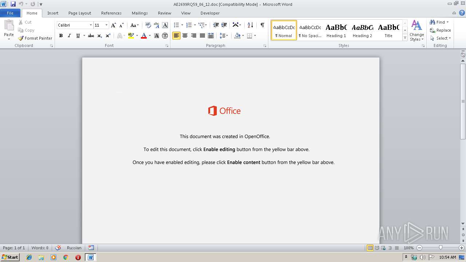The width and height of the screenshot is (466, 262).
Task: Open the Find dropdown arrow
Action: (448, 22)
